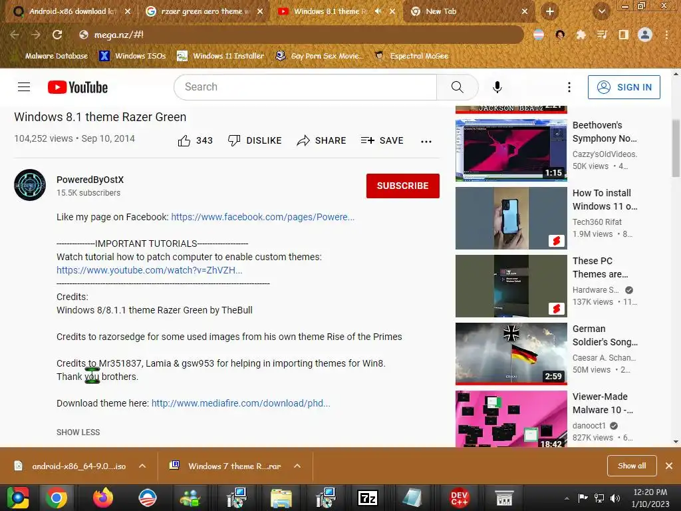Open 7-Zip from the taskbar
The width and height of the screenshot is (681, 511).
[367, 498]
